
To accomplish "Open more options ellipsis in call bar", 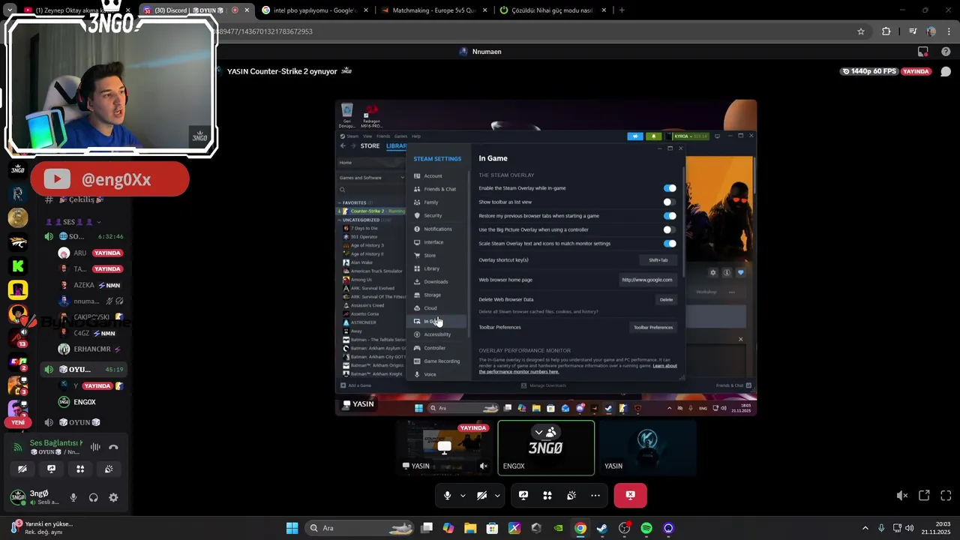I will coord(595,496).
